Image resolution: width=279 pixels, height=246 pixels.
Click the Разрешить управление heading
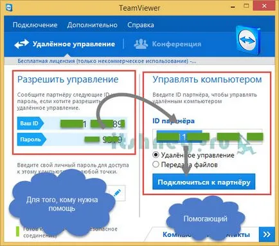(67, 79)
